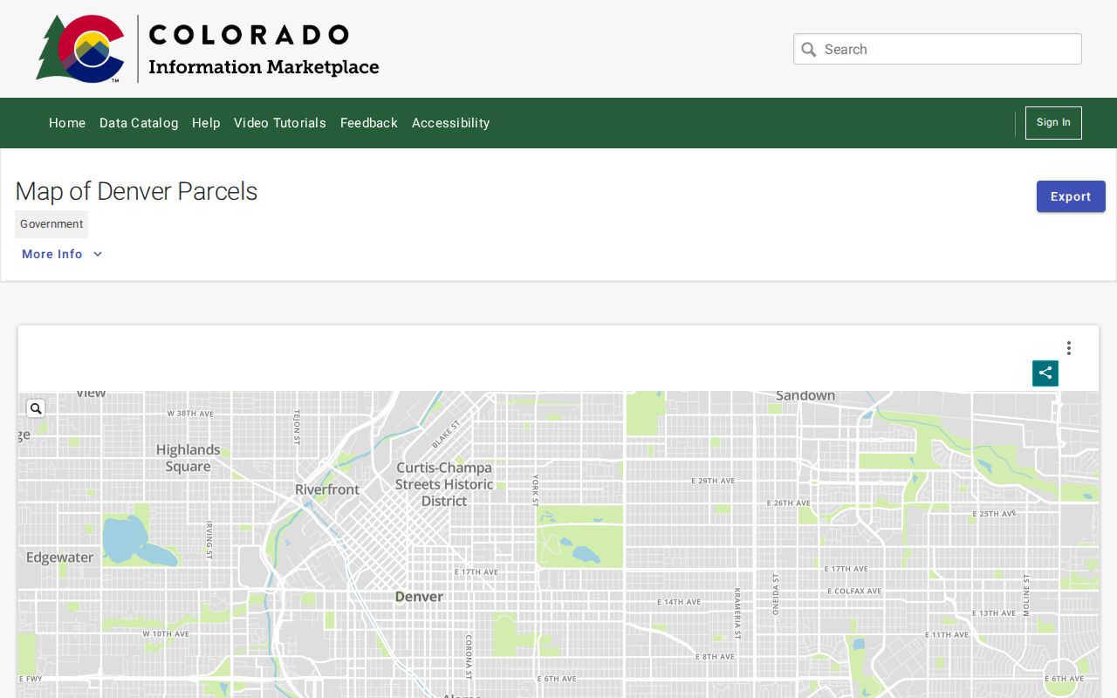Select the Government category tag
Viewport: 1117px width, 698px height.
(51, 224)
